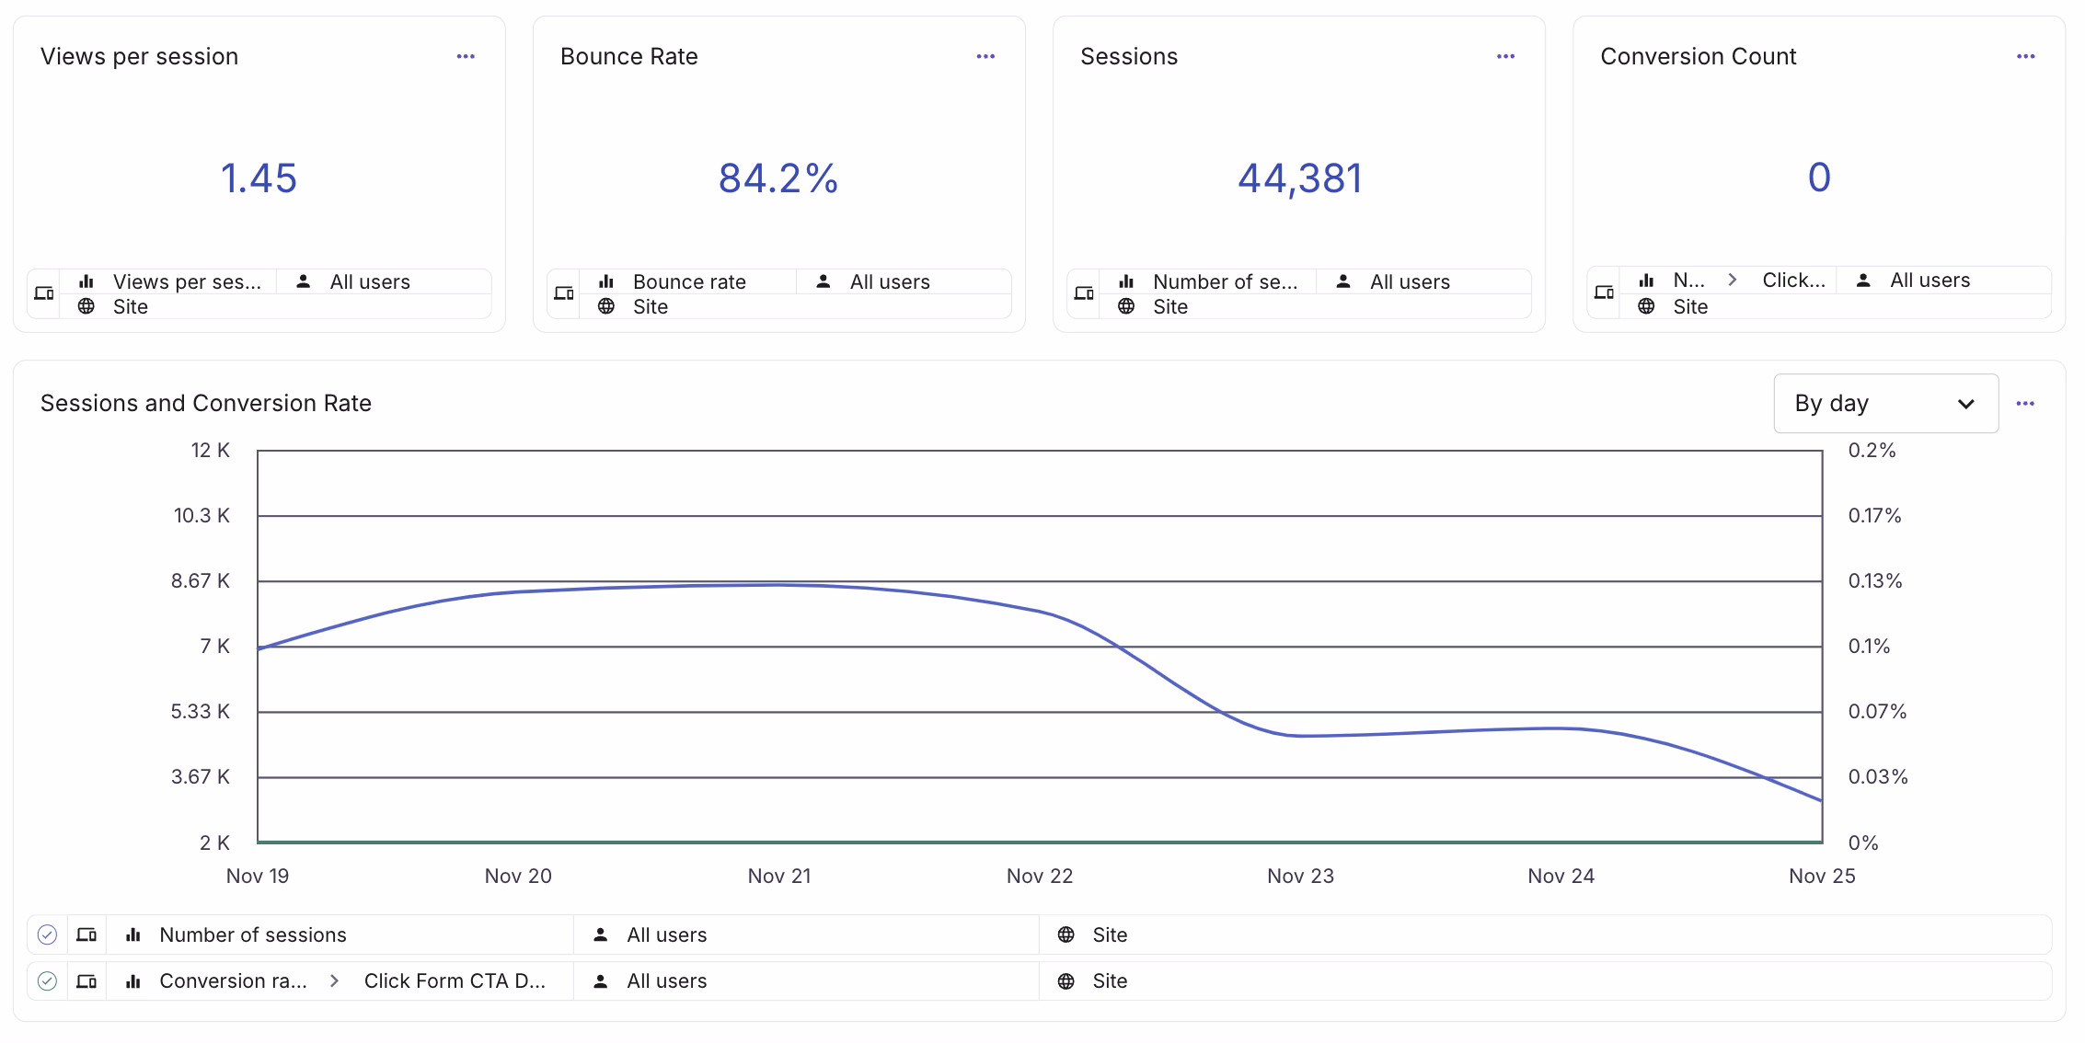The height and width of the screenshot is (1043, 2085).
Task: Expand chevron between Conversion rate and Click Form CTA
Action: [335, 981]
